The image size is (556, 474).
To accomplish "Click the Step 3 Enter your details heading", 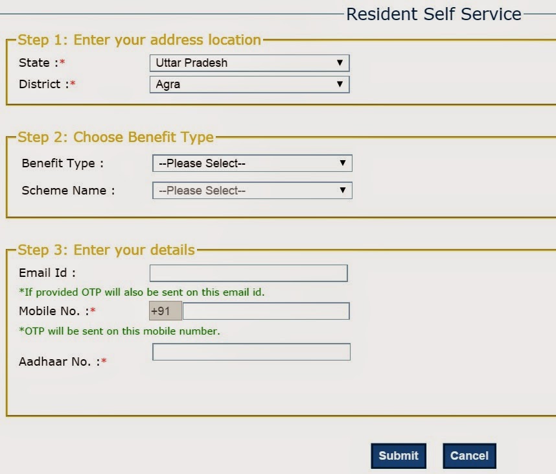I will (106, 250).
